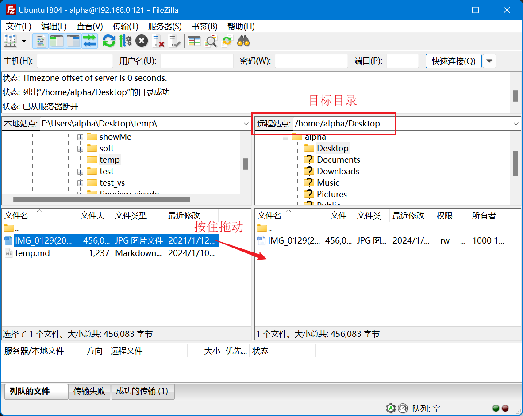Toggle local directory tree display
Viewport: 523px width, 416px height.
point(57,41)
